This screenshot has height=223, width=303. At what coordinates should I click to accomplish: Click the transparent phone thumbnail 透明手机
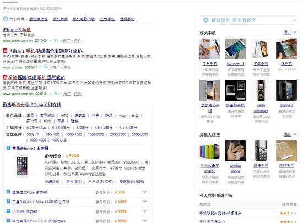point(286,151)
